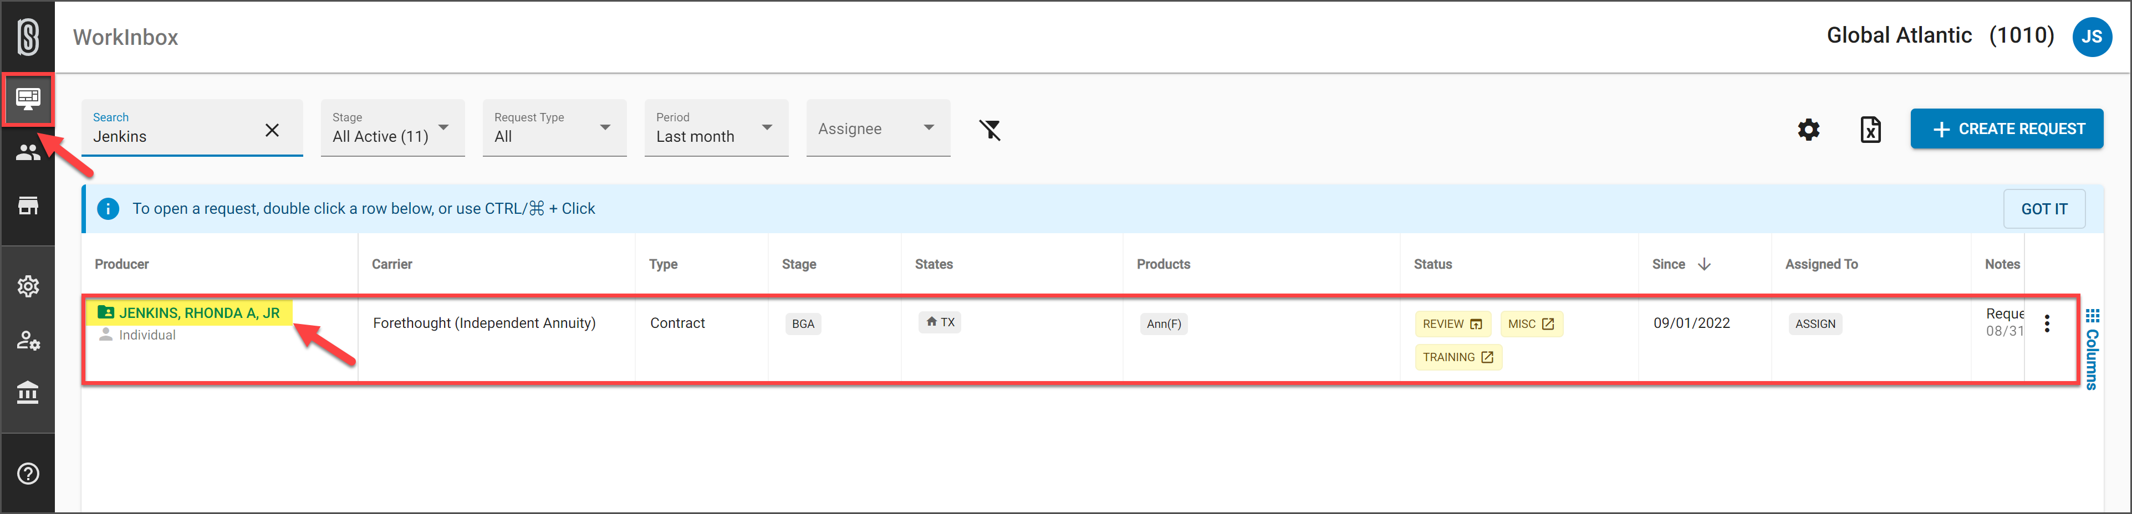Open the Columns panel
The image size is (2132, 514).
pyautogui.click(x=2092, y=349)
